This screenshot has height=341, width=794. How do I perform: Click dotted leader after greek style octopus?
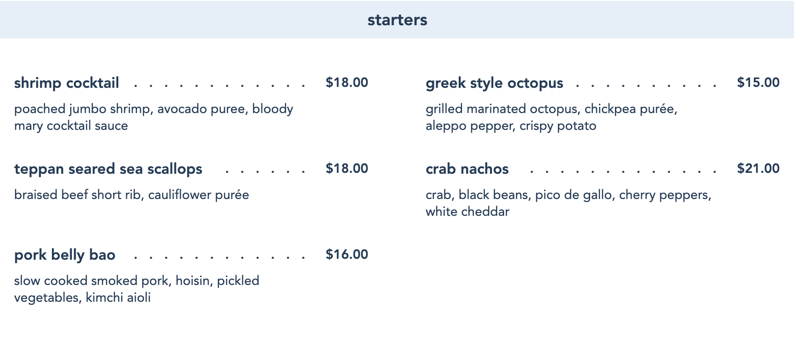[646, 85]
